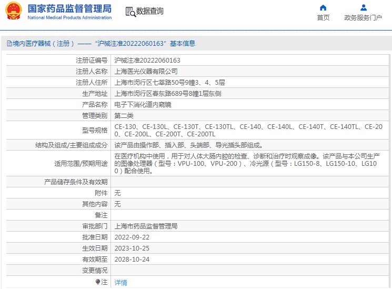
Task: Click the 批准日期 label
Action: [x=95, y=237]
